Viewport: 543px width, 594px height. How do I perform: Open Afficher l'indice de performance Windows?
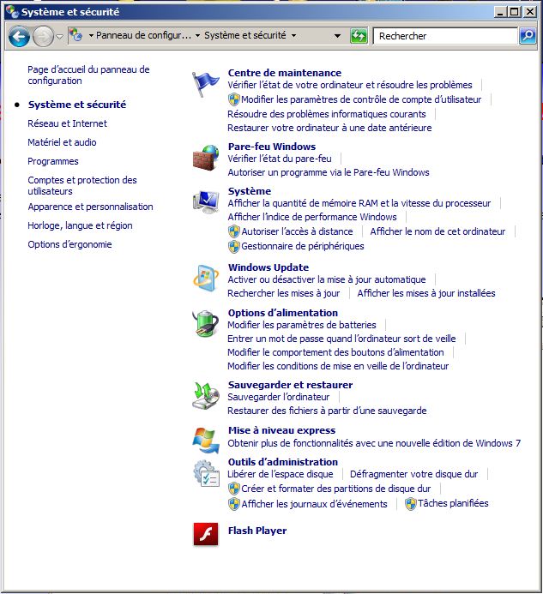[312, 217]
